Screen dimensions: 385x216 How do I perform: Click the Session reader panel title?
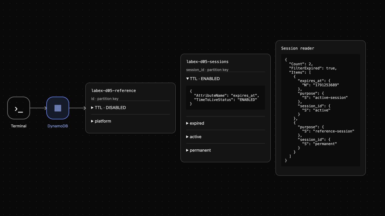(x=298, y=48)
